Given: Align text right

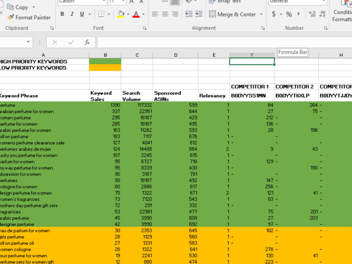Looking at the screenshot, I should [175, 14].
